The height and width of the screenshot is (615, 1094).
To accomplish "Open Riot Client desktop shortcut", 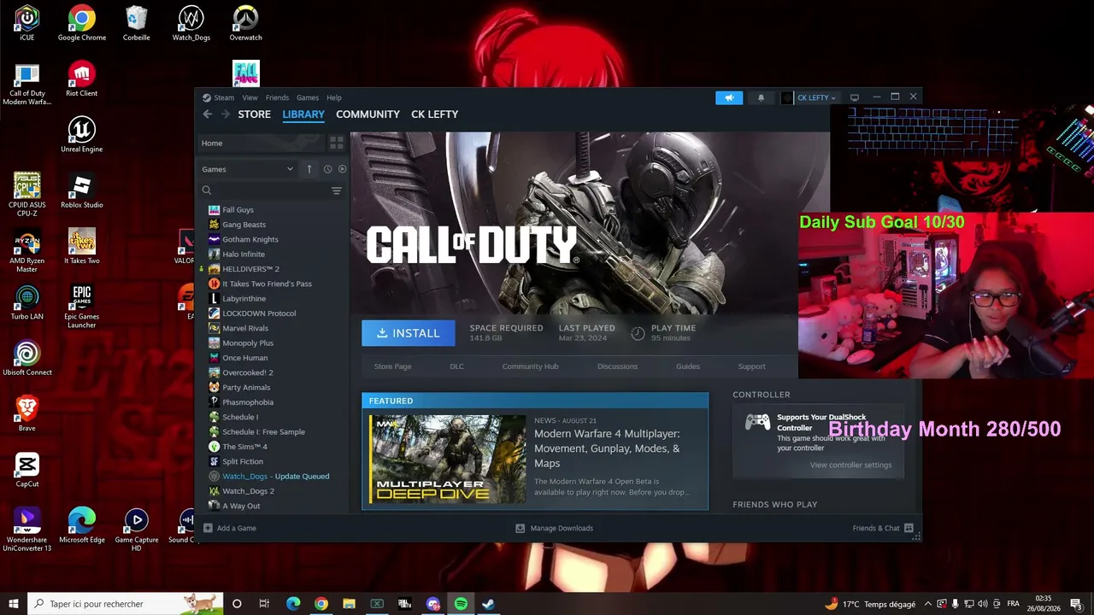I will coord(81,79).
